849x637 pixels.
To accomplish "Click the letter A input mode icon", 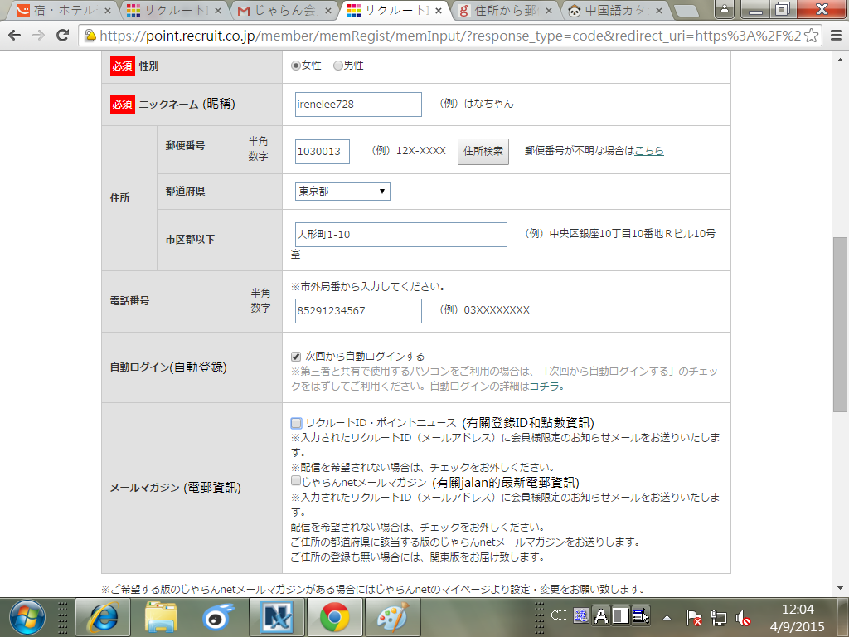I will coord(600,616).
